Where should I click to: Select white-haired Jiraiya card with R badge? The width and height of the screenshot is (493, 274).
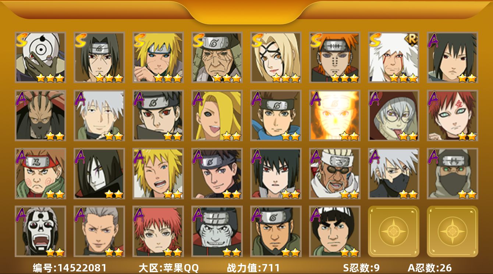click(394, 57)
